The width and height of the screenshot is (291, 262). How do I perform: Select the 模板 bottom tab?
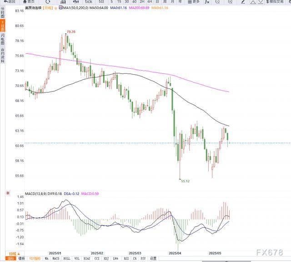tap(22, 258)
